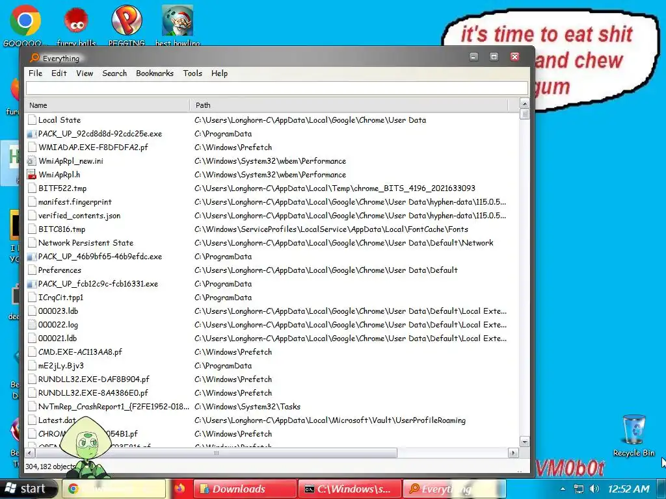Select WMIADAP.EXE-F8DFDFA2.pf row
The image size is (666, 499).
coord(272,147)
